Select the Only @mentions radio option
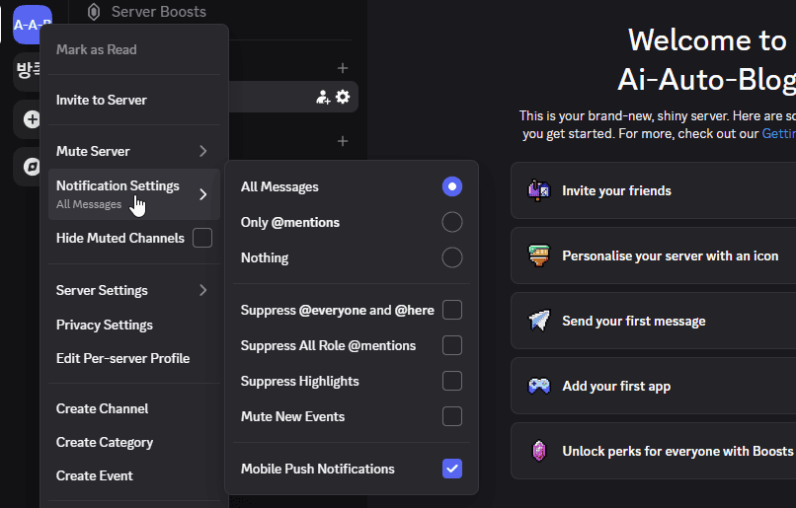The image size is (796, 508). click(x=451, y=222)
